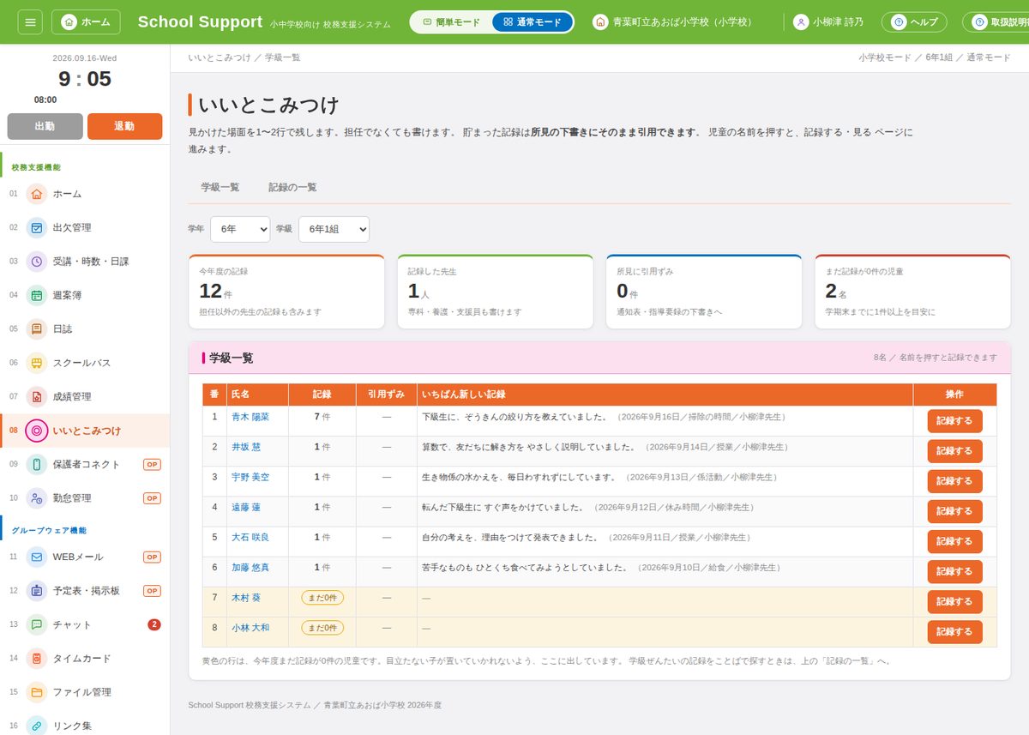Click the question mark icon beside ヘルプ
The image size is (1029, 735).
[x=899, y=22]
